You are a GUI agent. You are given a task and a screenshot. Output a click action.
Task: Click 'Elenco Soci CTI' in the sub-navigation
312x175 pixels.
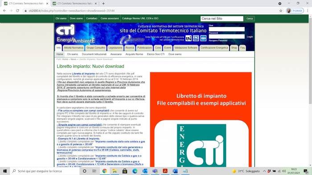156,54
